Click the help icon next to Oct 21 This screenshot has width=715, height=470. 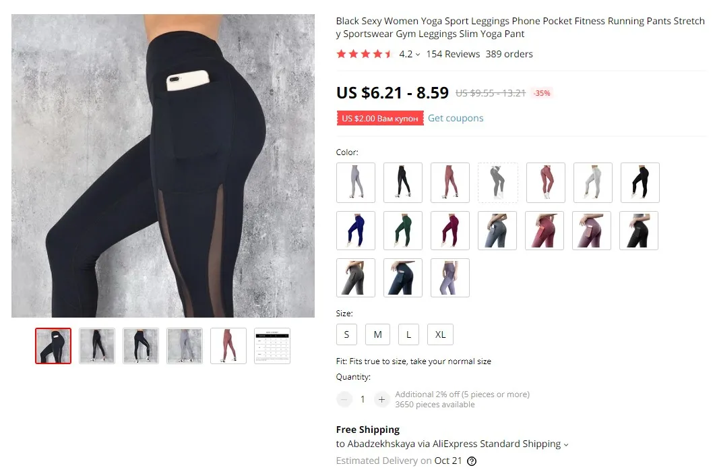[x=472, y=461]
